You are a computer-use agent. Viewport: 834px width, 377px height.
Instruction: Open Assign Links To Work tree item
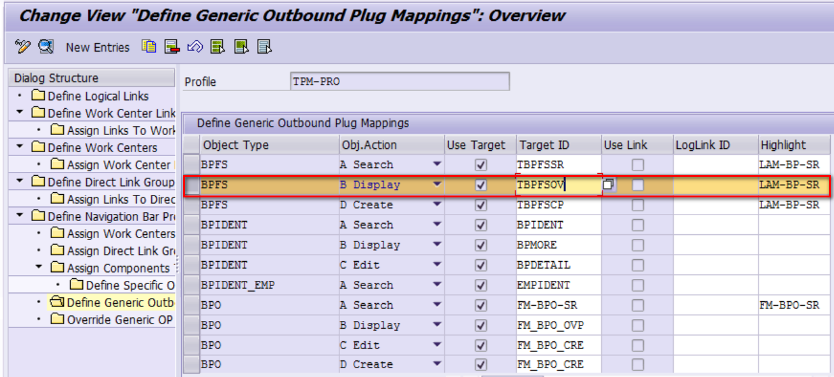pyautogui.click(x=121, y=131)
